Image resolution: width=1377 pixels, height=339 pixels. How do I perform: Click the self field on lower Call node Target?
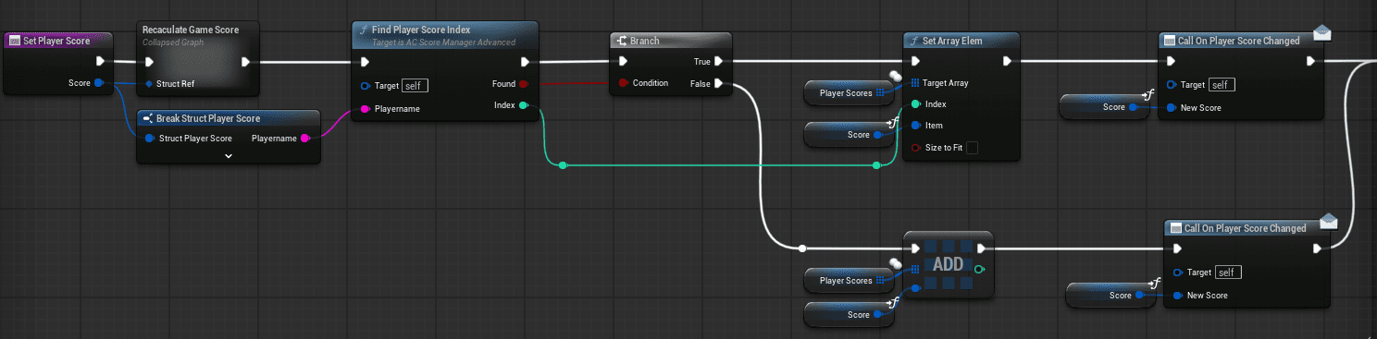coord(1229,272)
